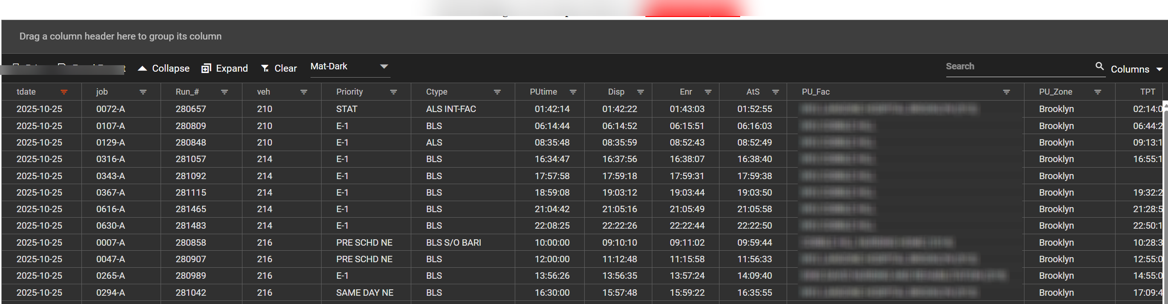Open filter menu for tdate column
The height and width of the screenshot is (304, 1168).
click(64, 92)
